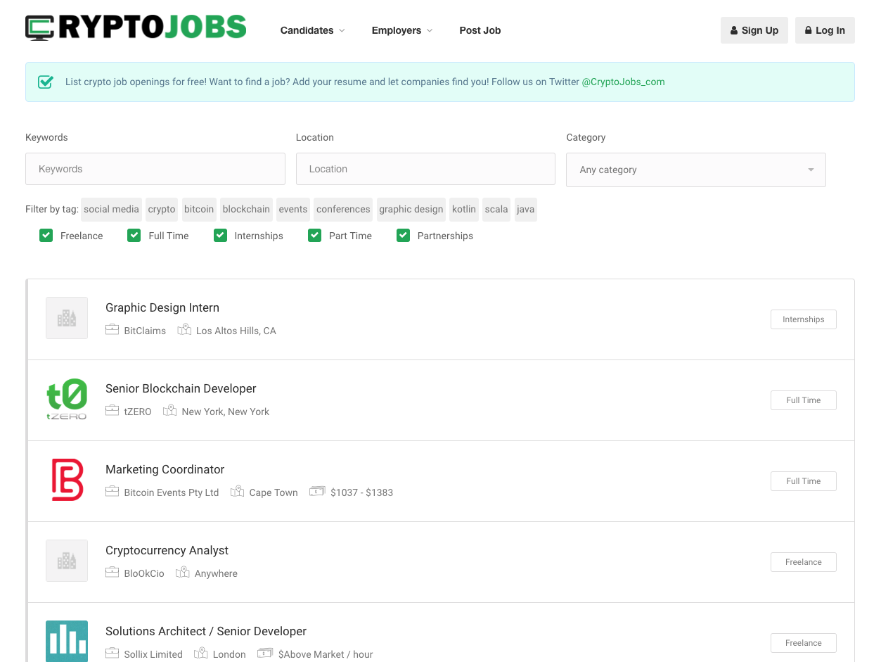Click the tZERO company logo
The width and height of the screenshot is (881, 662).
pyautogui.click(x=67, y=398)
